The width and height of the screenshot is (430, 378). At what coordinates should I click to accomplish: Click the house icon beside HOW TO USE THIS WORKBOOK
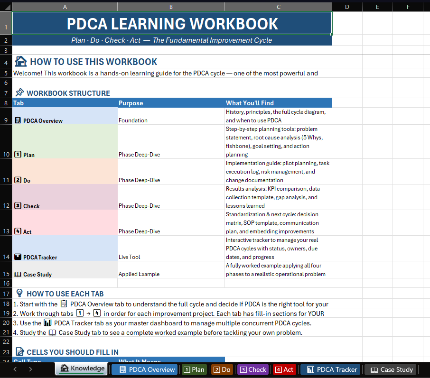(20, 61)
